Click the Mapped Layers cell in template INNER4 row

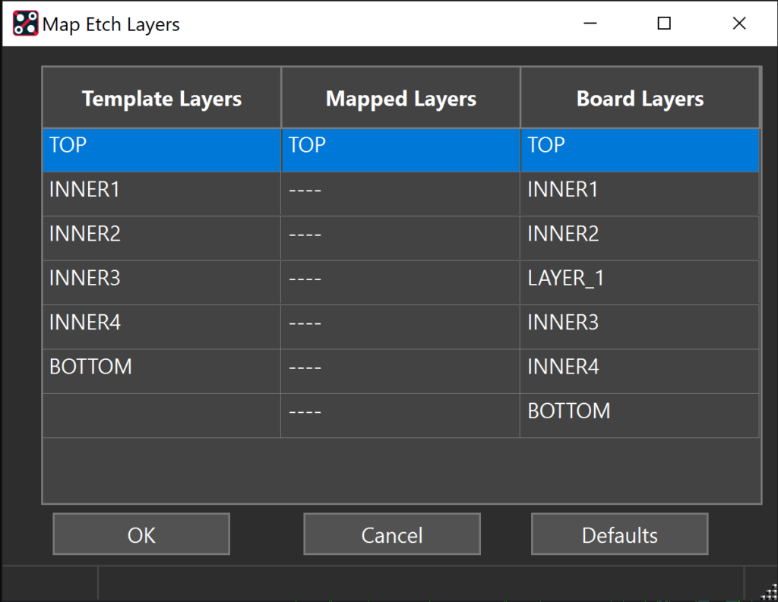click(x=401, y=326)
